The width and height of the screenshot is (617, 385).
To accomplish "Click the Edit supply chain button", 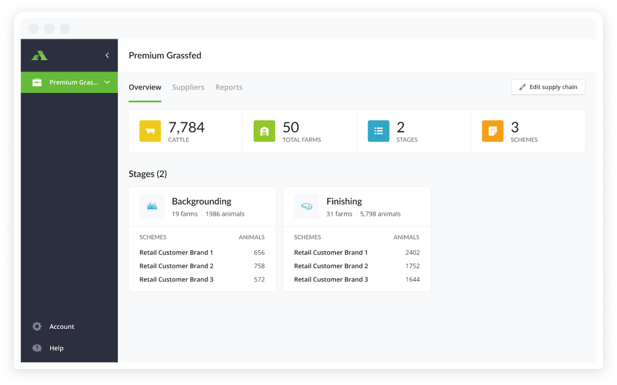I will coord(548,88).
